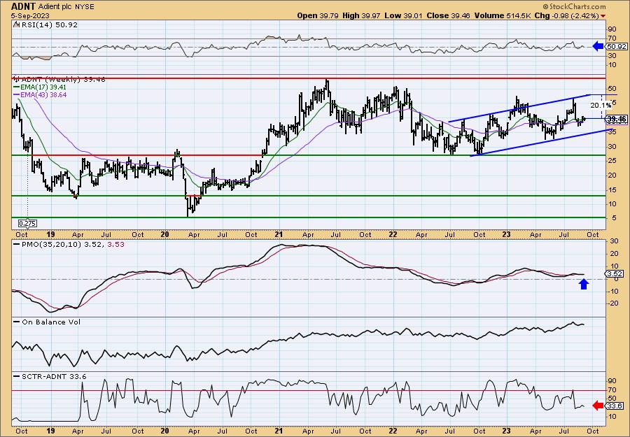
Task: Click the red down triangle beside Chg
Action: coord(603,16)
